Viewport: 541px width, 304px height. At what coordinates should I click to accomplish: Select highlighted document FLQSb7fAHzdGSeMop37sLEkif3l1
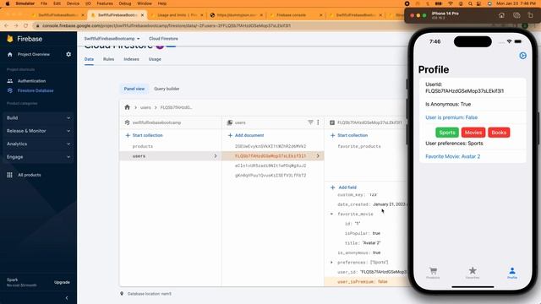pyautogui.click(x=272, y=156)
